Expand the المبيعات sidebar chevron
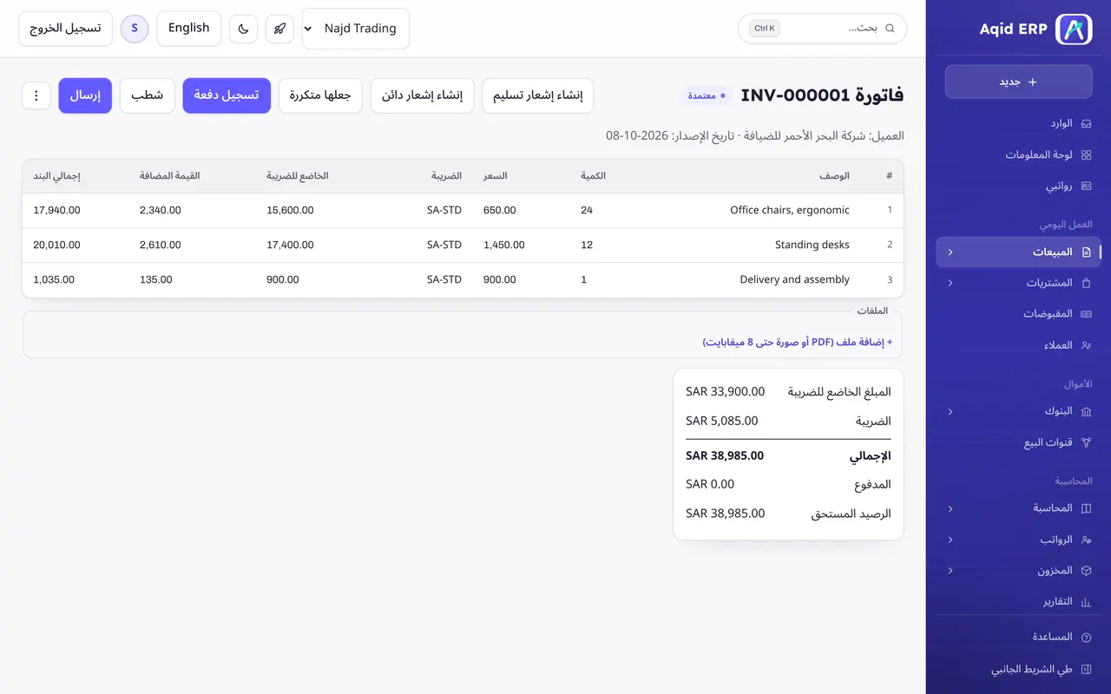This screenshot has width=1111, height=694. (950, 252)
